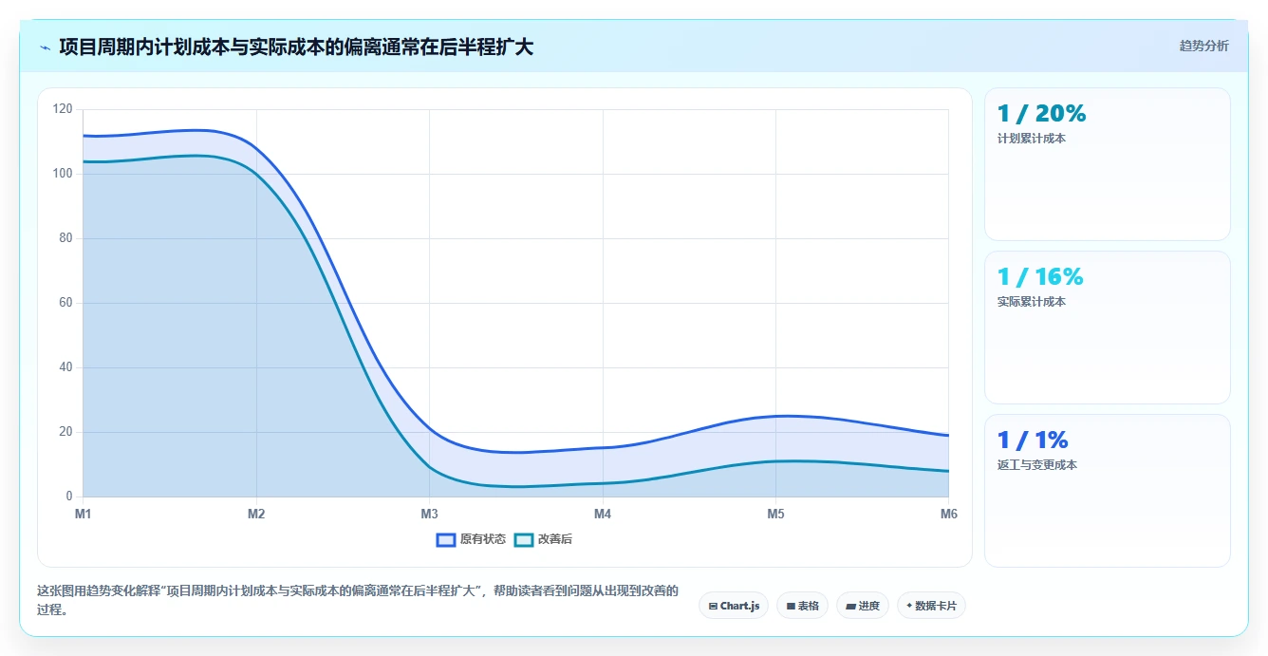Click the Chart.js tag chip
This screenshot has height=656, width=1268.
click(x=734, y=606)
